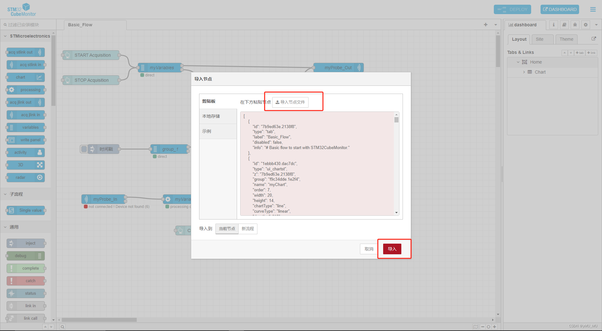The width and height of the screenshot is (602, 331).
Task: Select the radar node in the palette
Action: pos(25,178)
